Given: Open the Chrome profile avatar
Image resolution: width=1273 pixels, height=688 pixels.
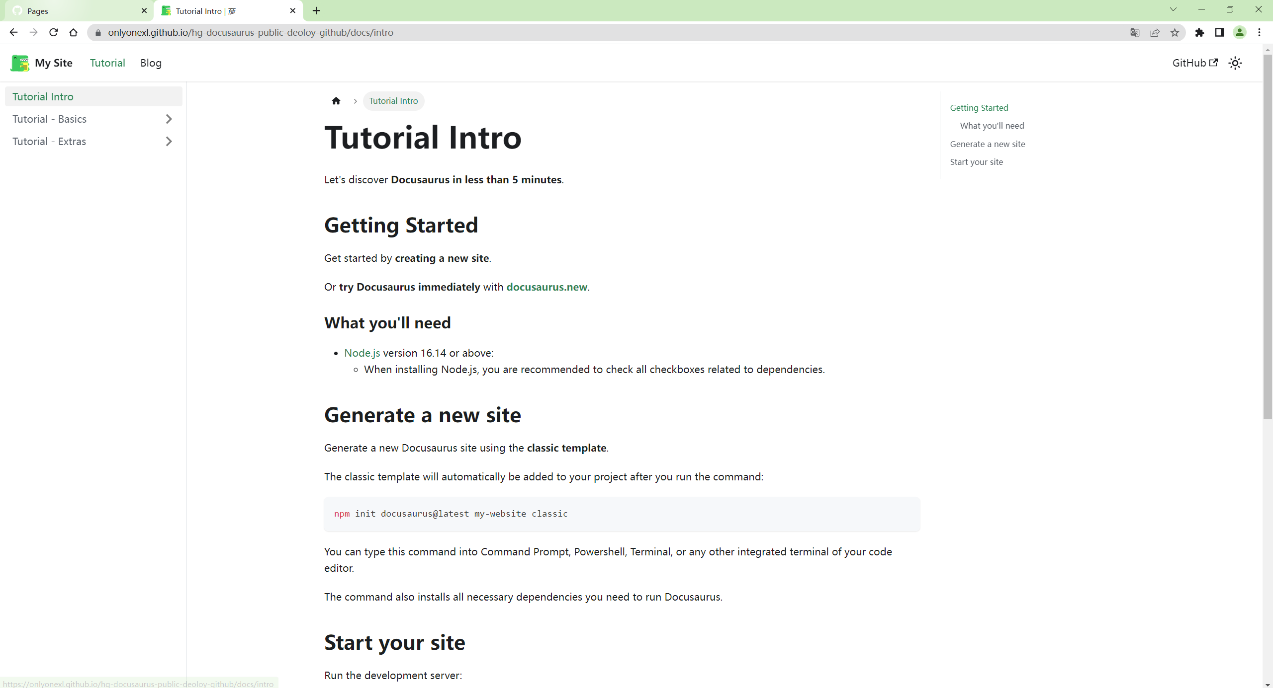Looking at the screenshot, I should [1239, 33].
